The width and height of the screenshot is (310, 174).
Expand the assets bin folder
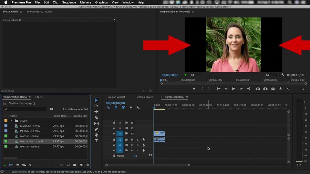pos(11,121)
